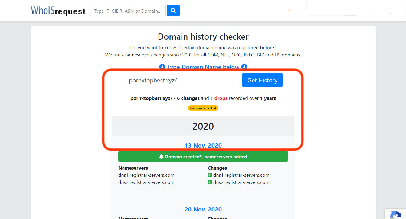Click the green plus icon beside dns1.registrar-servers.com
The image size is (406, 219).
pyautogui.click(x=210, y=175)
